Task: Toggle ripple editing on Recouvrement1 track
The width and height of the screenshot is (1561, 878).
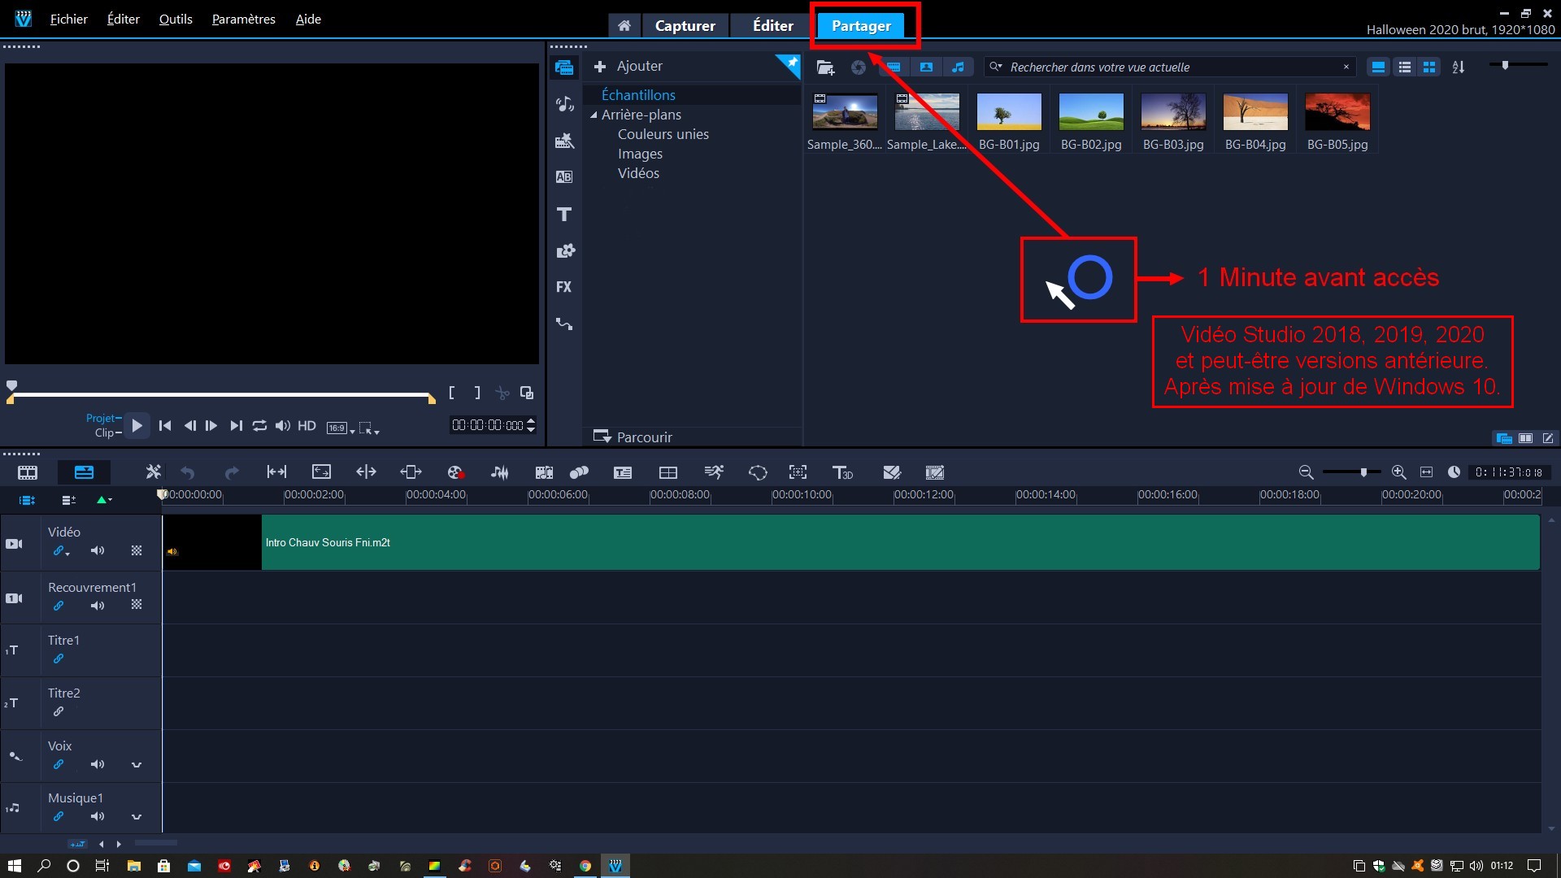Action: (x=59, y=606)
